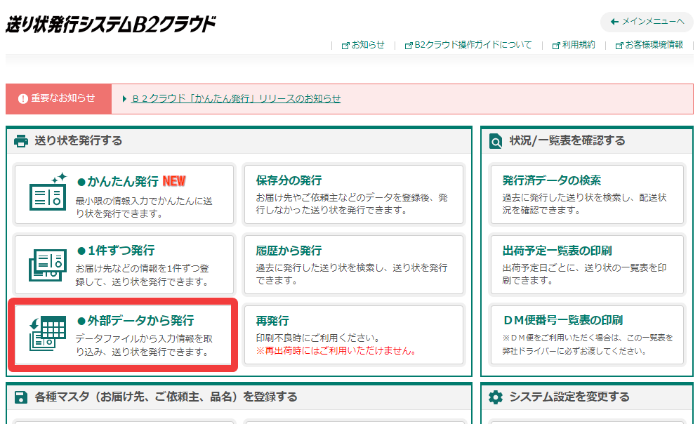This screenshot has width=700, height=424.
Task: Click the red NEW badge
Action: coord(174,181)
